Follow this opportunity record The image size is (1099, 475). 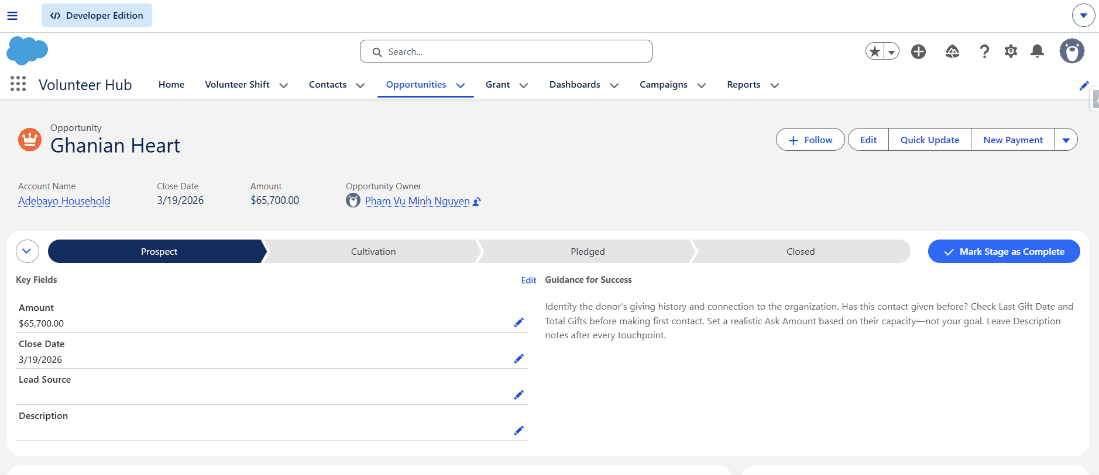[x=810, y=140]
